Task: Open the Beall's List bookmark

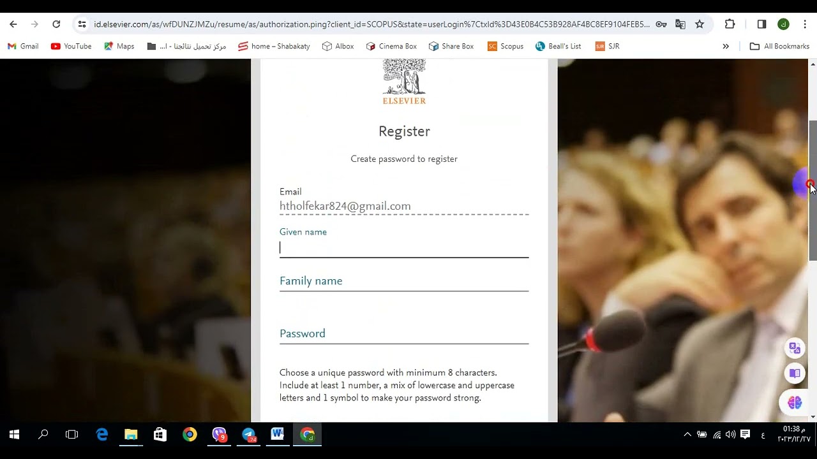Action: click(x=558, y=46)
